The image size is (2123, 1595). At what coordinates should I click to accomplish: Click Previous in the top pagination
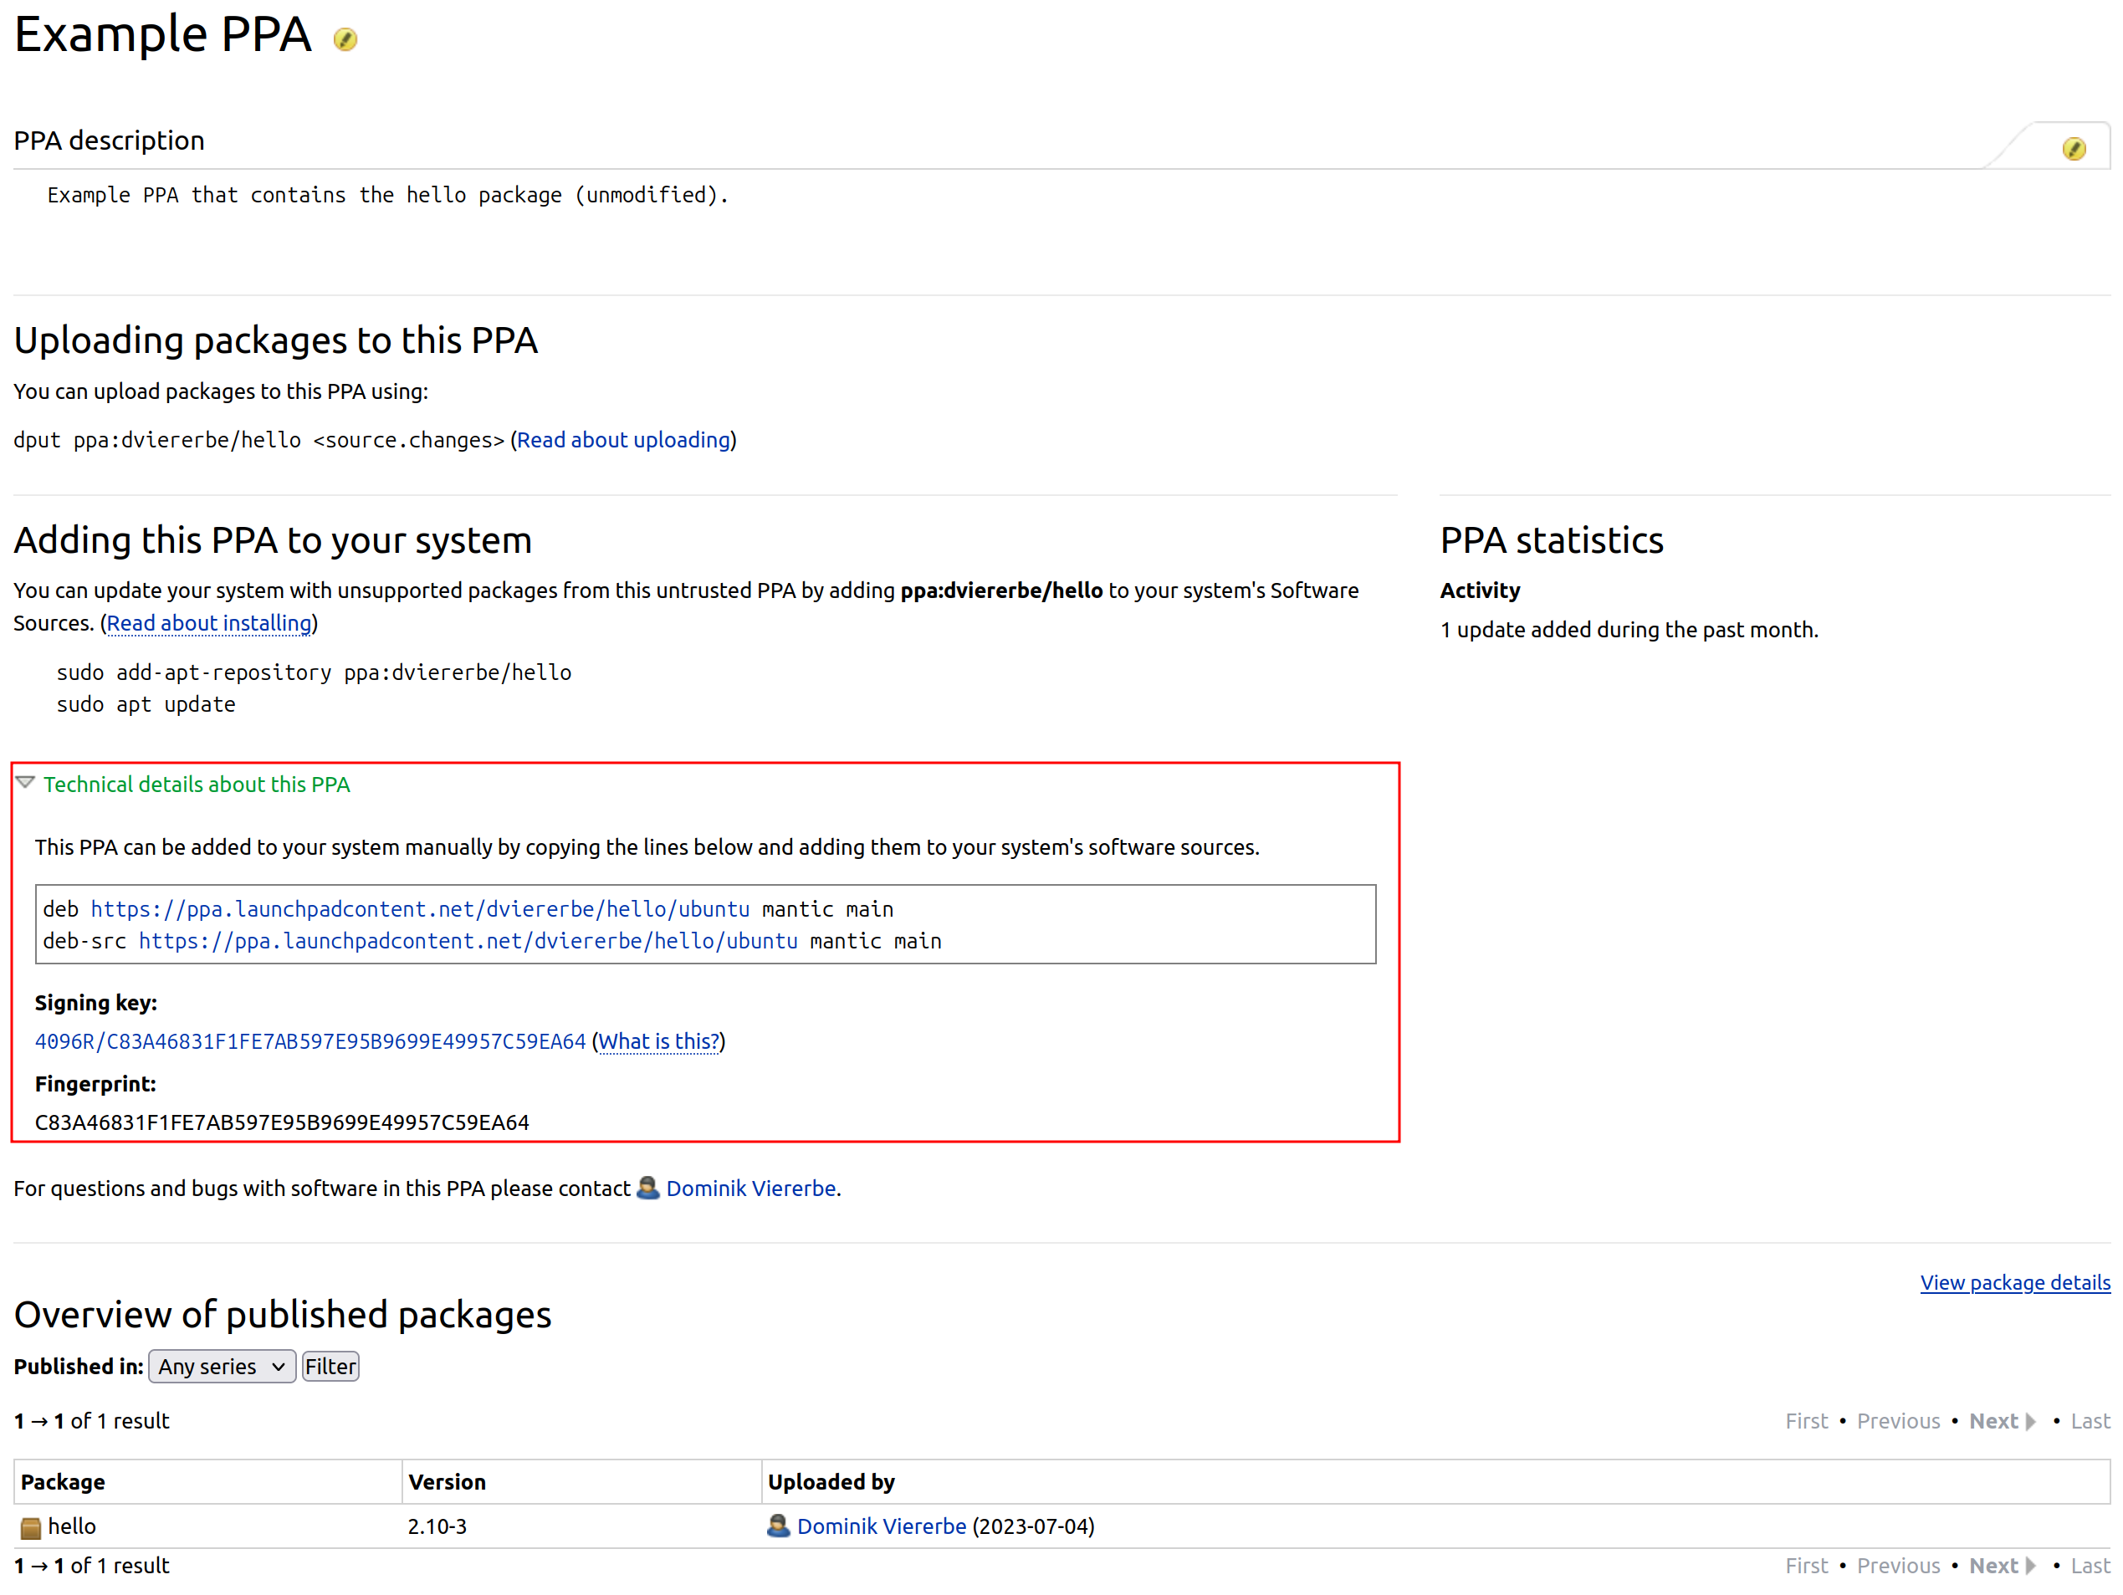coord(1897,1421)
